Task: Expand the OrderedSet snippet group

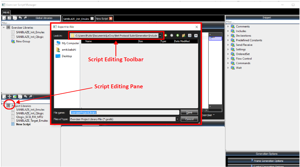Action: tap(228, 54)
